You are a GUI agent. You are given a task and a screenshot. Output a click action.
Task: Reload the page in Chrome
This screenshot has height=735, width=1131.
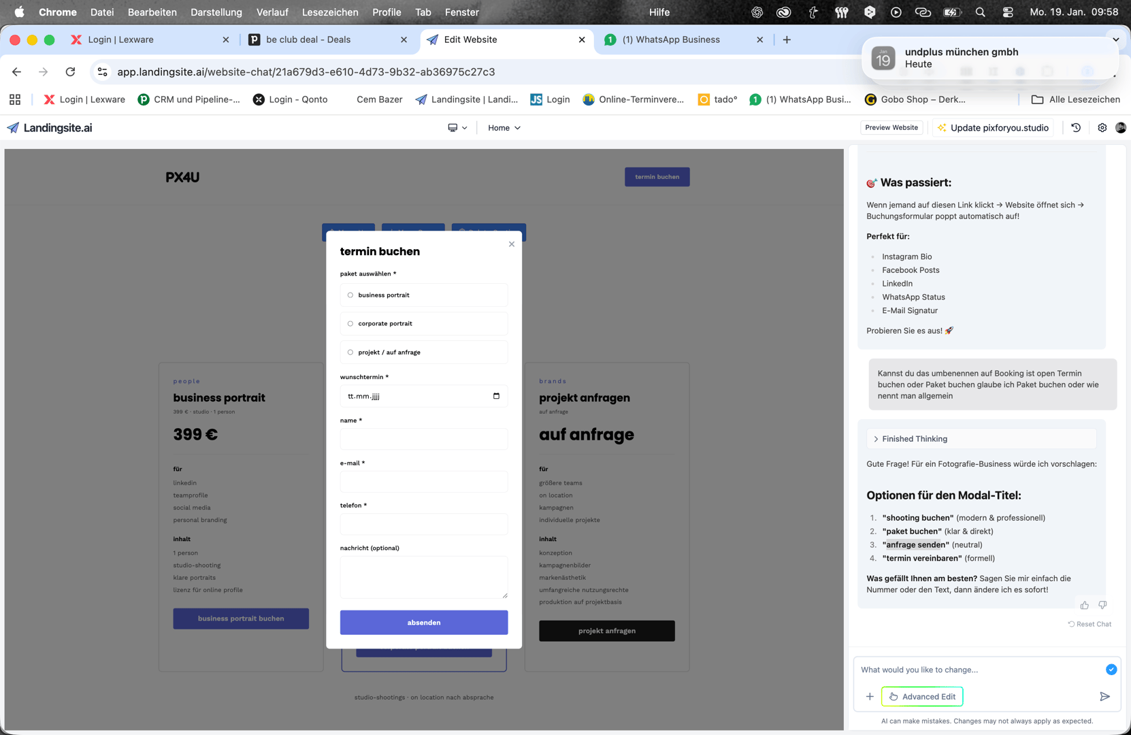pos(70,71)
